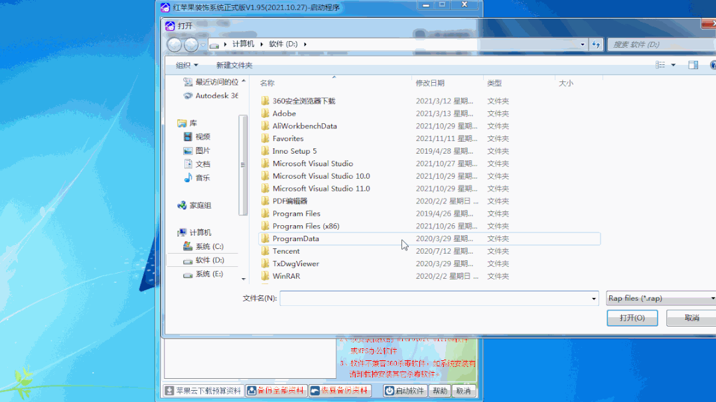Click the folder icon beside Adobe
Viewport: 716px width, 402px height.
click(265, 113)
